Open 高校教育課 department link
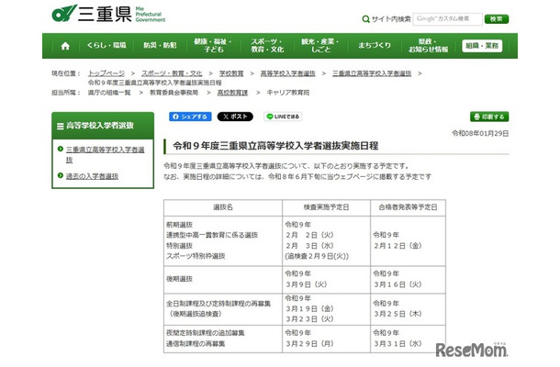The width and height of the screenshot is (560, 367). pos(232,93)
